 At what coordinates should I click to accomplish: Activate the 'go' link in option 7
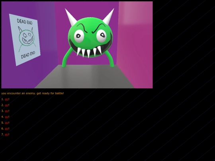point(7,135)
